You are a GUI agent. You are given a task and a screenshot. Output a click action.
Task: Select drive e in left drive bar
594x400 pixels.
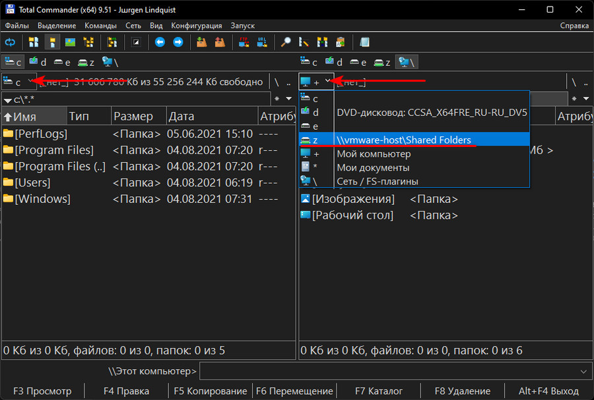(x=62, y=62)
